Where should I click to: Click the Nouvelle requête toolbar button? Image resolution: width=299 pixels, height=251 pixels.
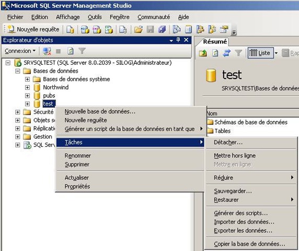[x=33, y=29]
